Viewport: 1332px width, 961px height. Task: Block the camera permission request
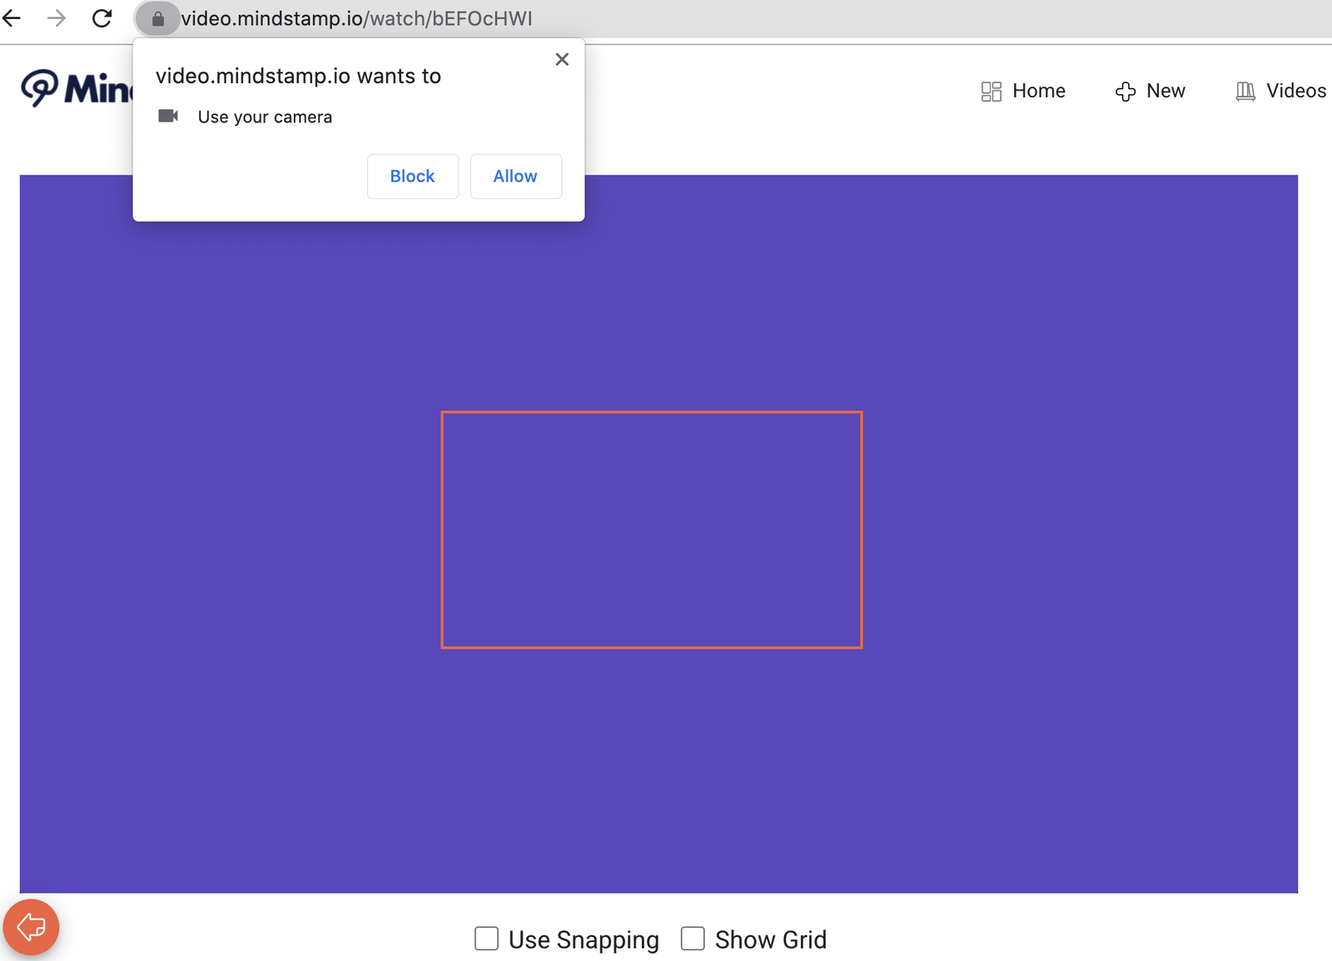tap(412, 176)
